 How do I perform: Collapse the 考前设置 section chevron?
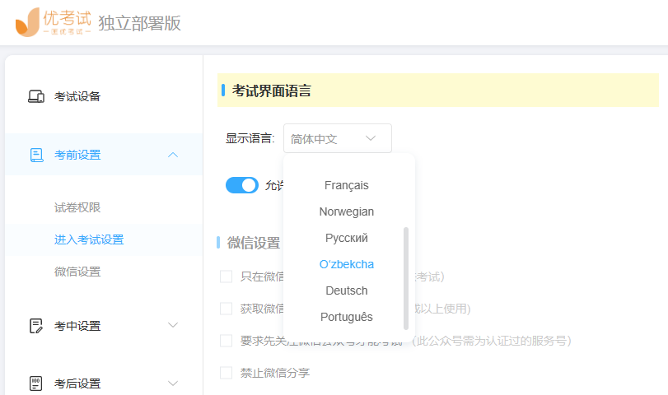click(x=173, y=155)
